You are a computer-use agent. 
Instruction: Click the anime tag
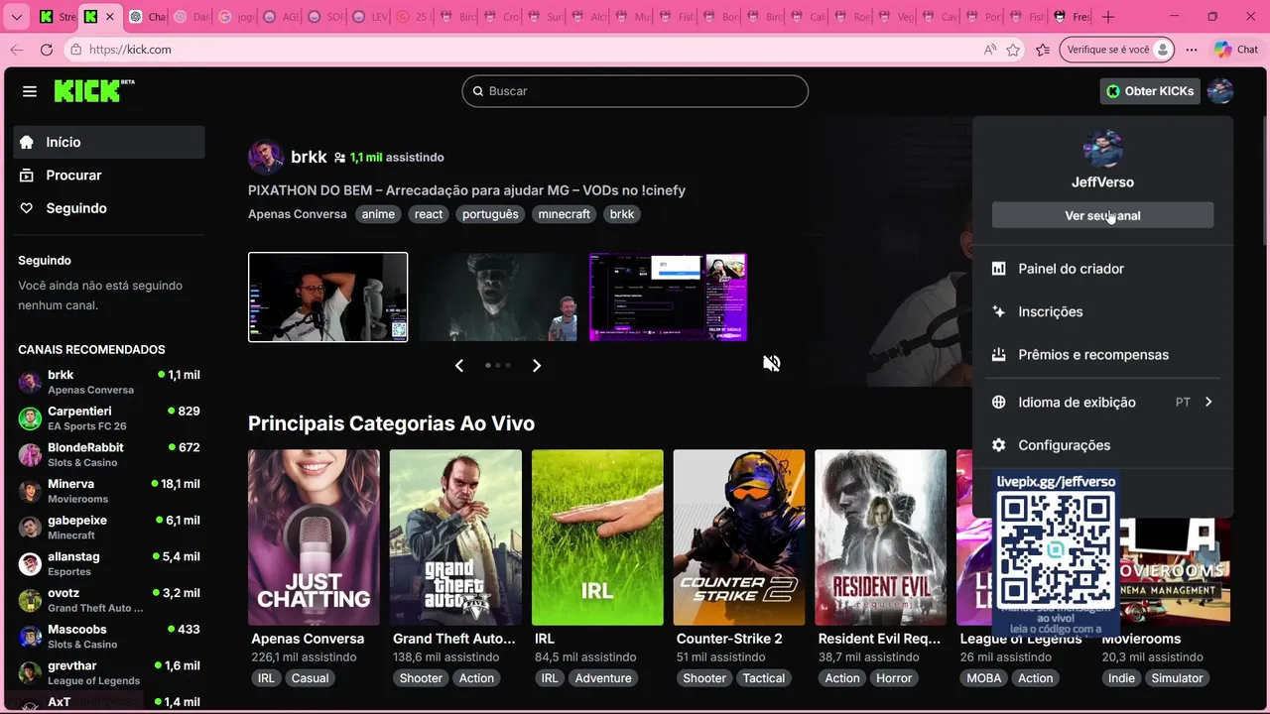pyautogui.click(x=378, y=214)
